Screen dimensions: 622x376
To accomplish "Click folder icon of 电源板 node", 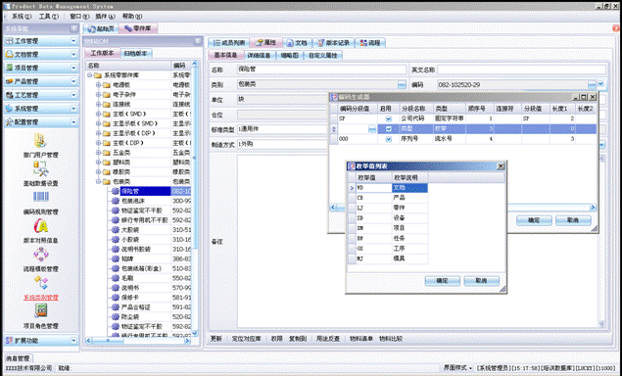I will (107, 85).
